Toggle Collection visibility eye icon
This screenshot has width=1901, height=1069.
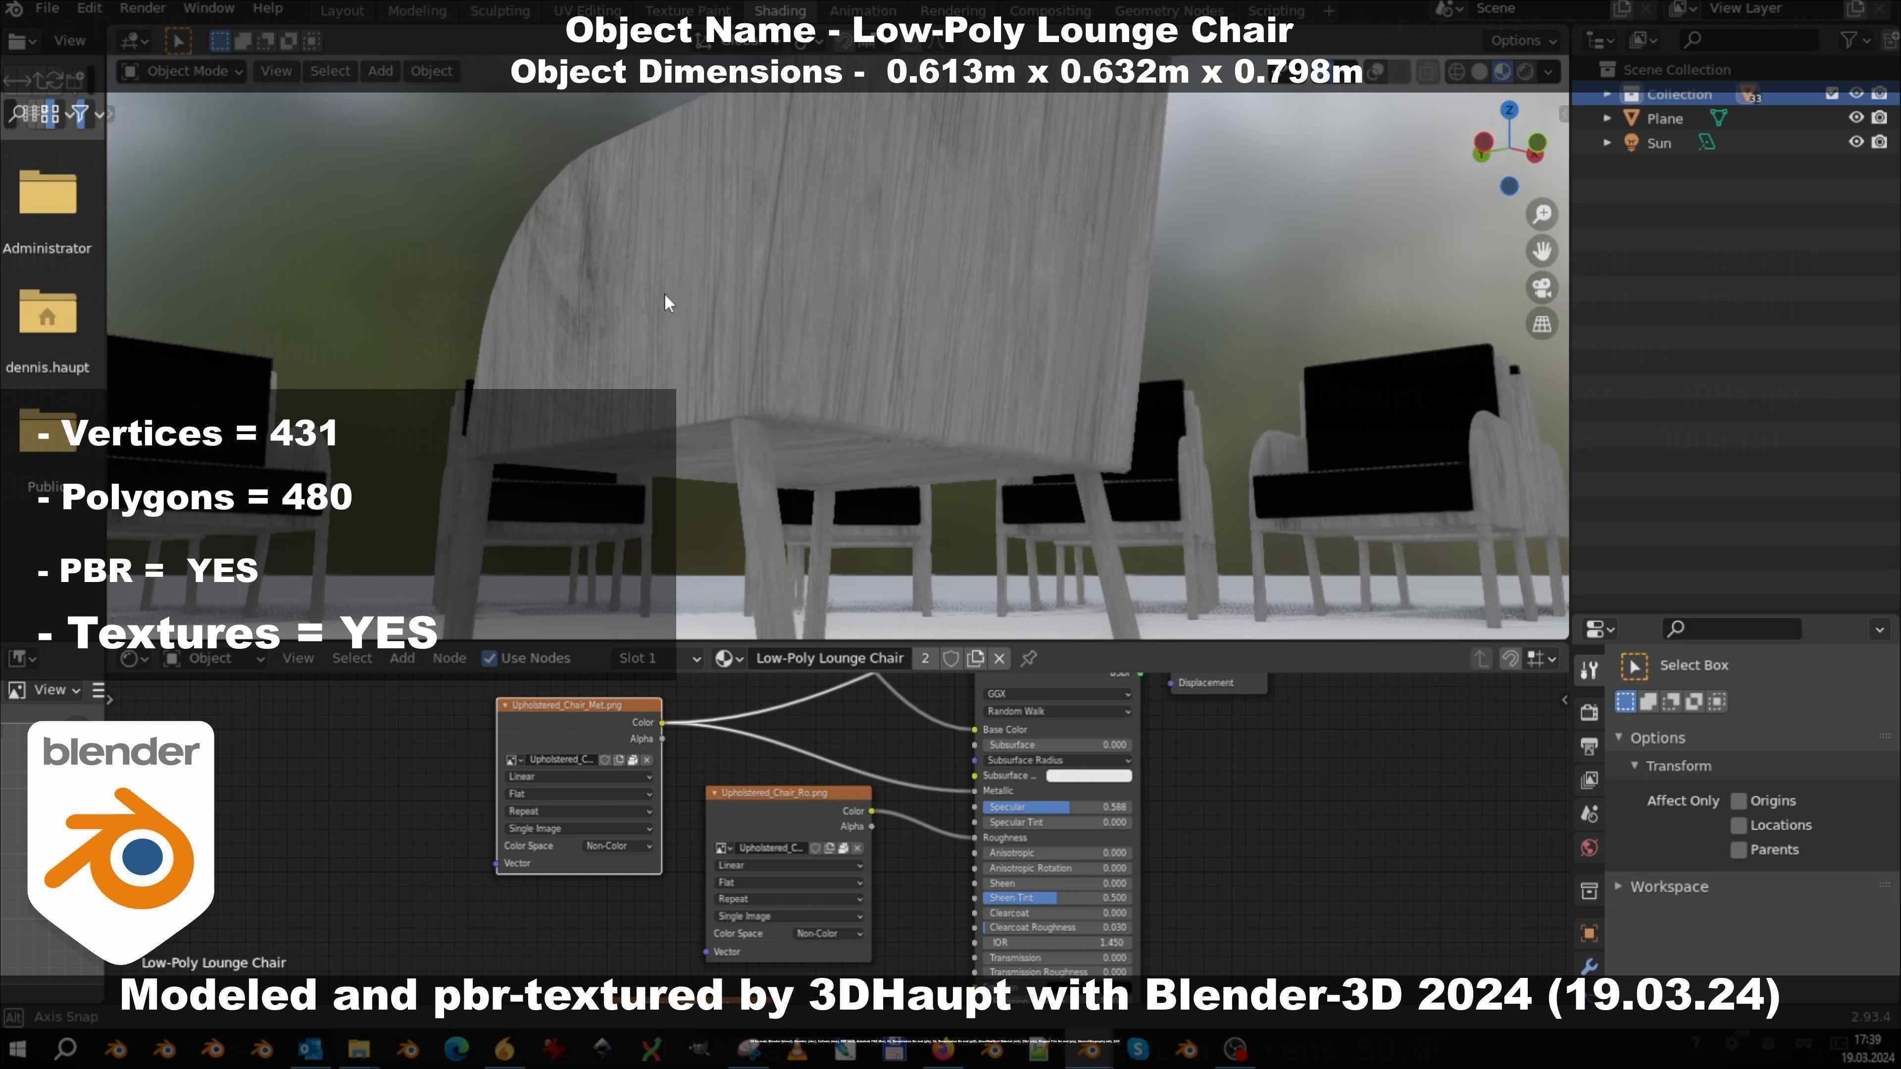[x=1855, y=94]
